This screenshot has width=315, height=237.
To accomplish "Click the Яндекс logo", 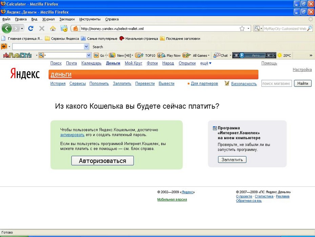I will coord(25,73).
